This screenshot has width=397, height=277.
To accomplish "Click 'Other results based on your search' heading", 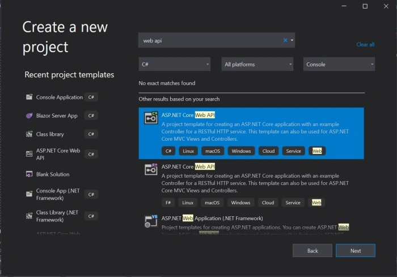I will pos(179,99).
